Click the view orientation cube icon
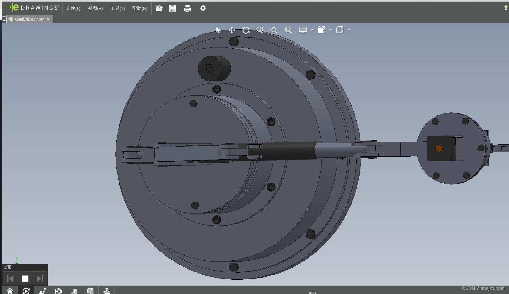The width and height of the screenshot is (509, 294). coord(321,30)
